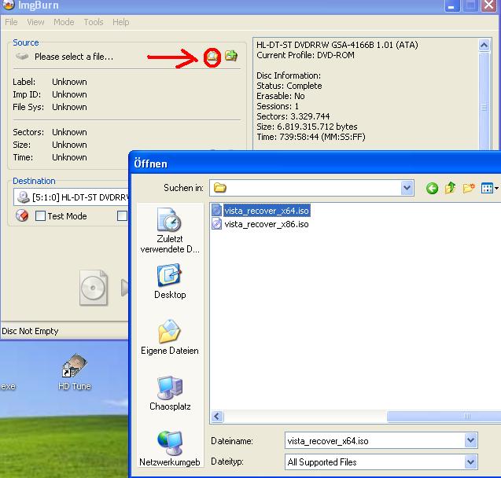Click 'Current Profile: DVD-ROM' info line
The height and width of the screenshot is (478, 501).
[x=305, y=55]
